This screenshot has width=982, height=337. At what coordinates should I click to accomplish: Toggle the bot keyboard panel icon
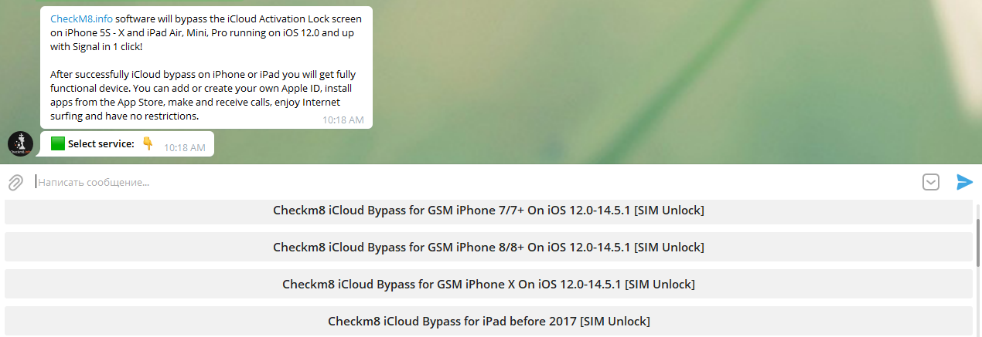(931, 182)
